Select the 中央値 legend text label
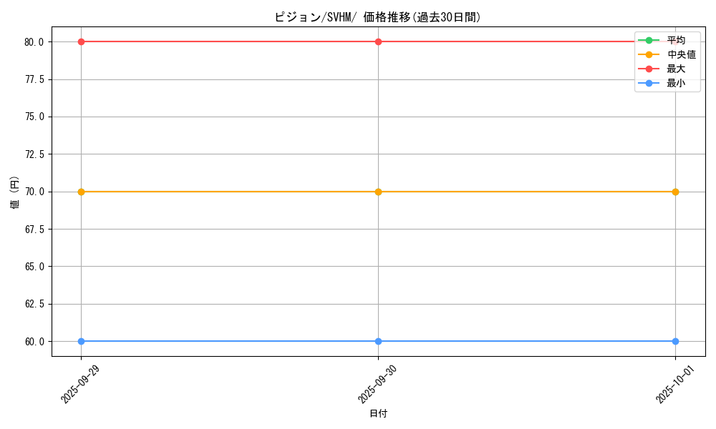Screen dimensions: 716x429 pos(681,54)
